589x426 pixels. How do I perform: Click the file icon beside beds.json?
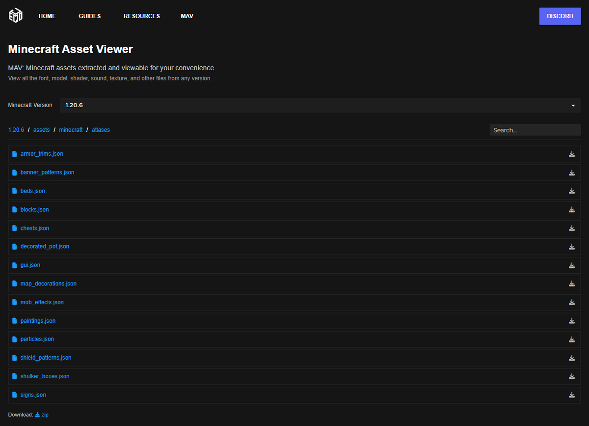14,191
